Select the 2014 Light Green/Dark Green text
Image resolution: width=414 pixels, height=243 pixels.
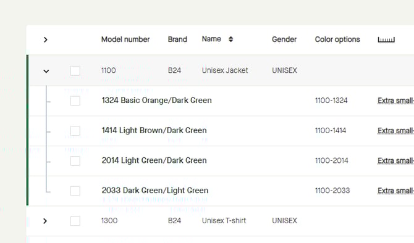[154, 160]
